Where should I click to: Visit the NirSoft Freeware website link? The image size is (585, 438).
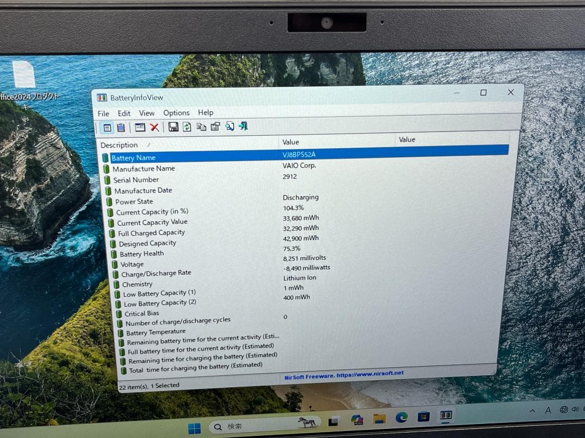[x=344, y=373]
